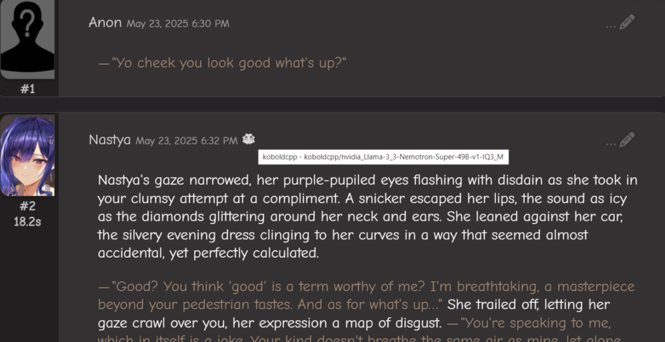Select the 6:30 PM timestamp on Anon's message

point(178,24)
